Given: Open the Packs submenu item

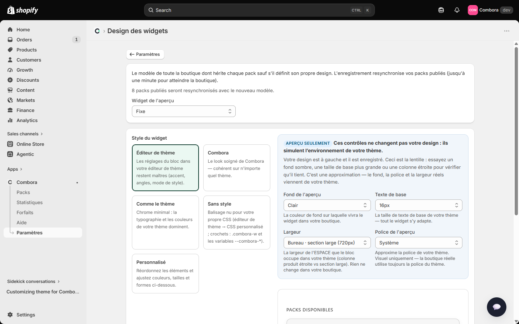Looking at the screenshot, I should click(x=23, y=192).
